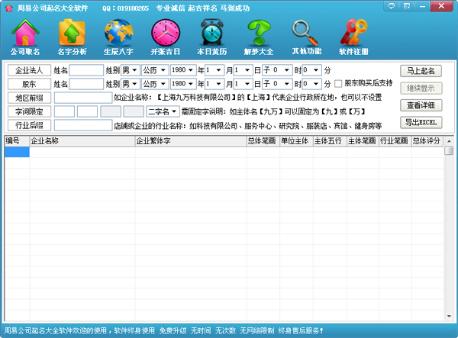Viewport: 458px width, 338px height.
Task: Click the 总体评分 column header
Action: click(x=426, y=141)
